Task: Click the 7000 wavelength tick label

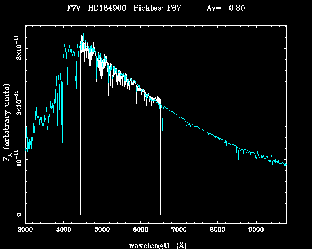Action: click(x=179, y=230)
